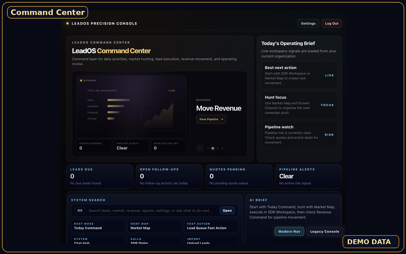Log Out of the console
The height and width of the screenshot is (254, 406).
point(332,23)
